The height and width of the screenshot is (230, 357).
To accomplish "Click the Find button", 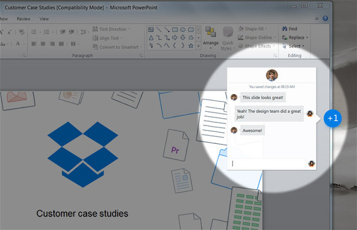I will (290, 29).
